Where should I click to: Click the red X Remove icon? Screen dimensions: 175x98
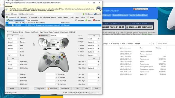point(94,20)
